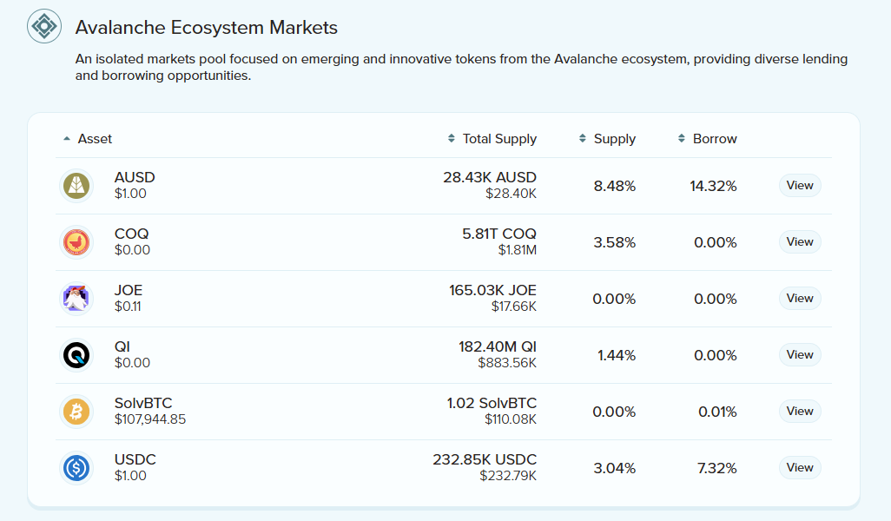
Task: Click the $0.11 JOE price
Action: [x=128, y=307]
